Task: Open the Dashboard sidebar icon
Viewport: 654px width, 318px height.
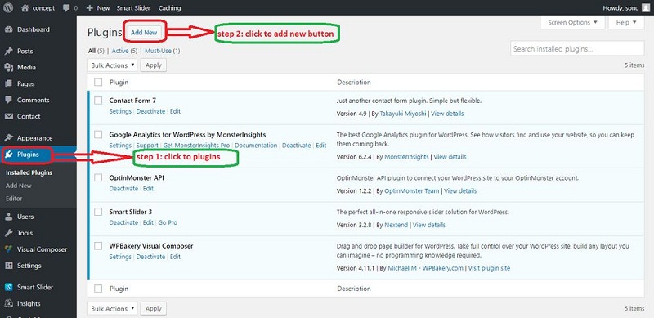Action: (x=8, y=29)
